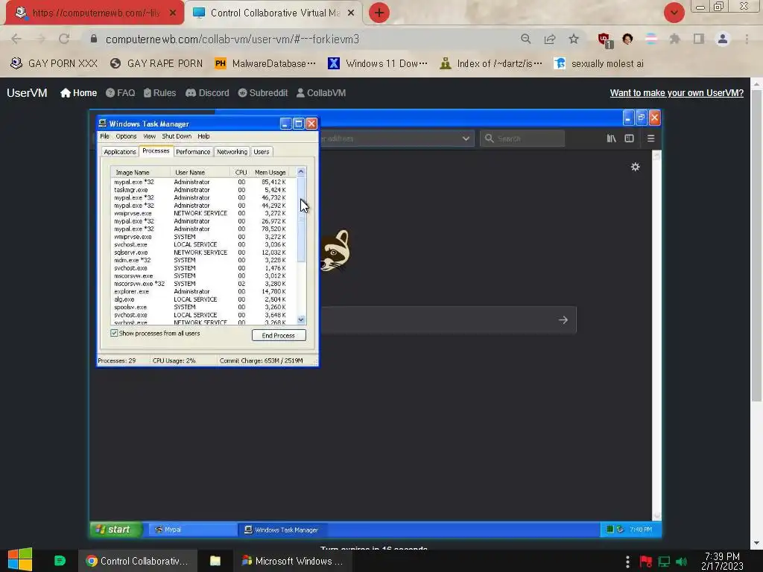Viewport: 763px width, 572px height.
Task: Click the XP start button in the VM
Action: tap(115, 530)
